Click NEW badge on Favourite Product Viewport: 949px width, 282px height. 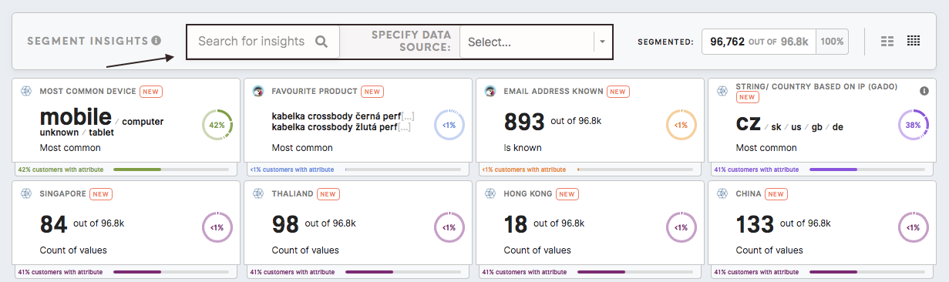point(372,91)
